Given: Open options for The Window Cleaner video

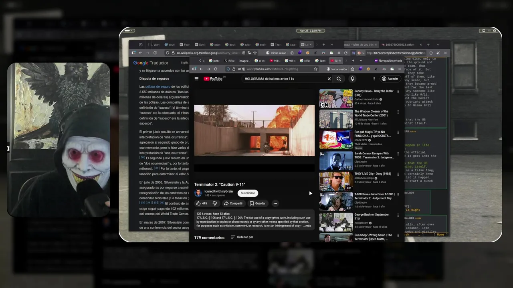Looking at the screenshot, I should 398,112.
